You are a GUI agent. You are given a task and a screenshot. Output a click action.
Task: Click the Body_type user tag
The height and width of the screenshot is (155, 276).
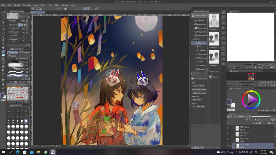pyautogui.click(x=200, y=107)
